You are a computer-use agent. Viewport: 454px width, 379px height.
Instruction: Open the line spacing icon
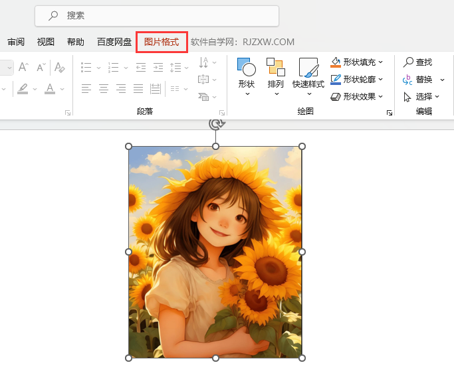click(x=175, y=67)
